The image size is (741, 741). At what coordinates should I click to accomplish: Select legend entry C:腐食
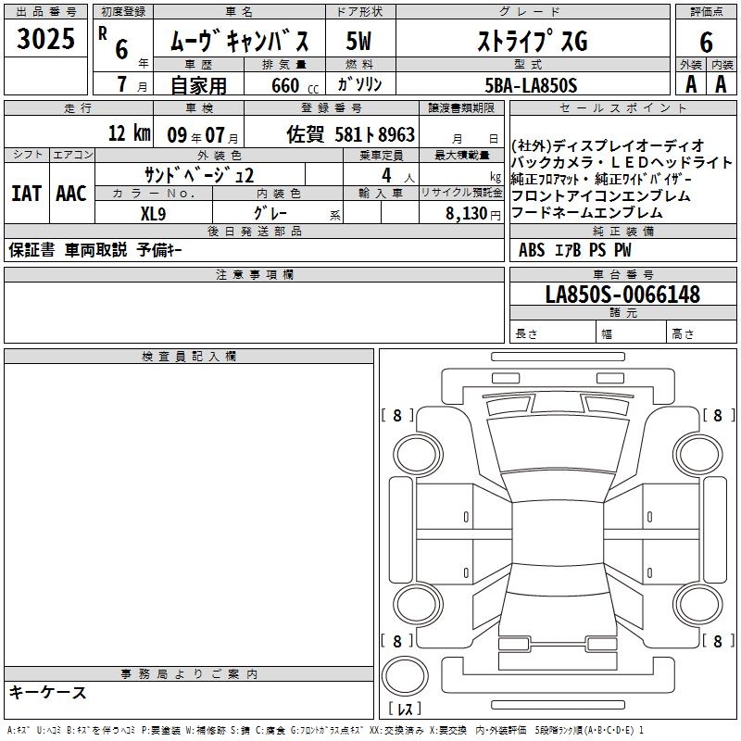[270, 731]
